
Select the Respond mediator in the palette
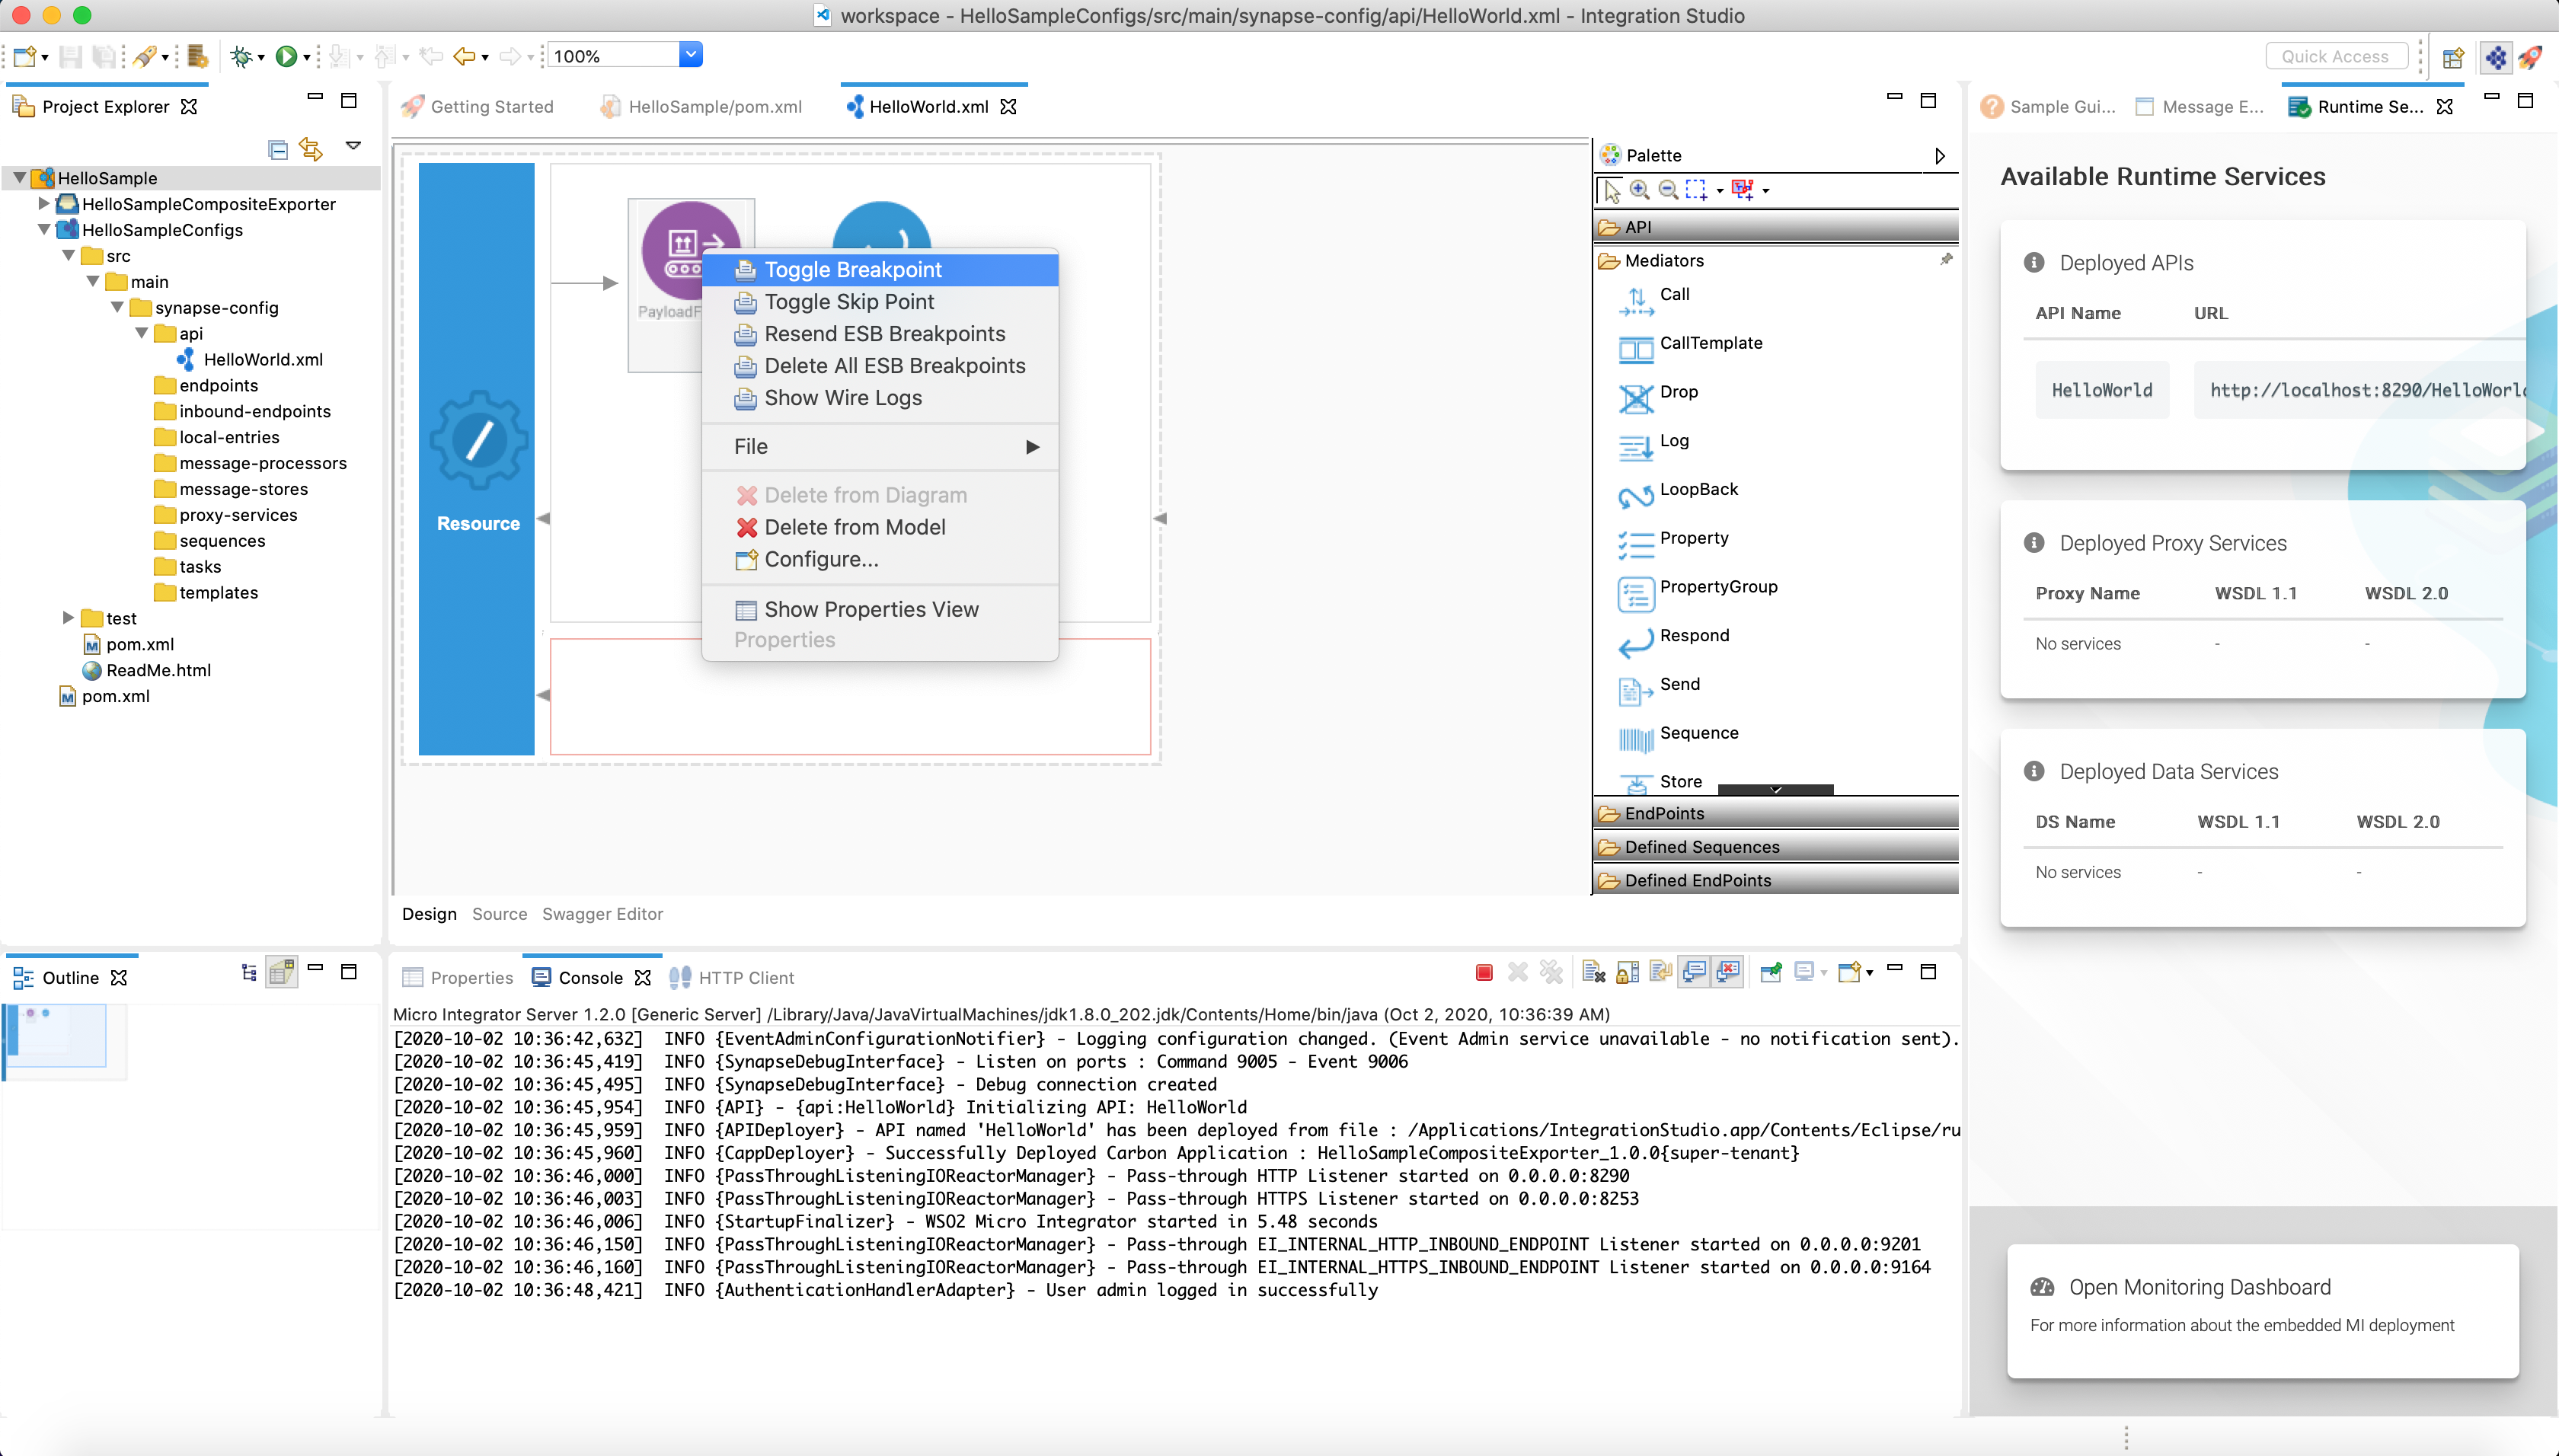(x=1697, y=634)
